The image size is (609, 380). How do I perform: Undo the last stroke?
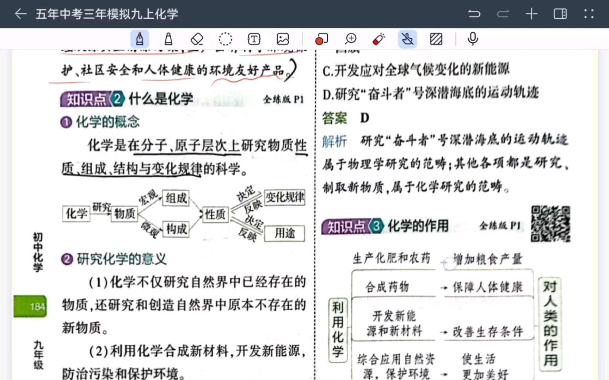474,14
